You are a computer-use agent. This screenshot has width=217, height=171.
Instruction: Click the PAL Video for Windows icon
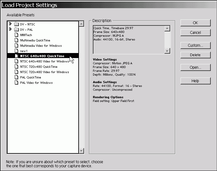point(17,83)
